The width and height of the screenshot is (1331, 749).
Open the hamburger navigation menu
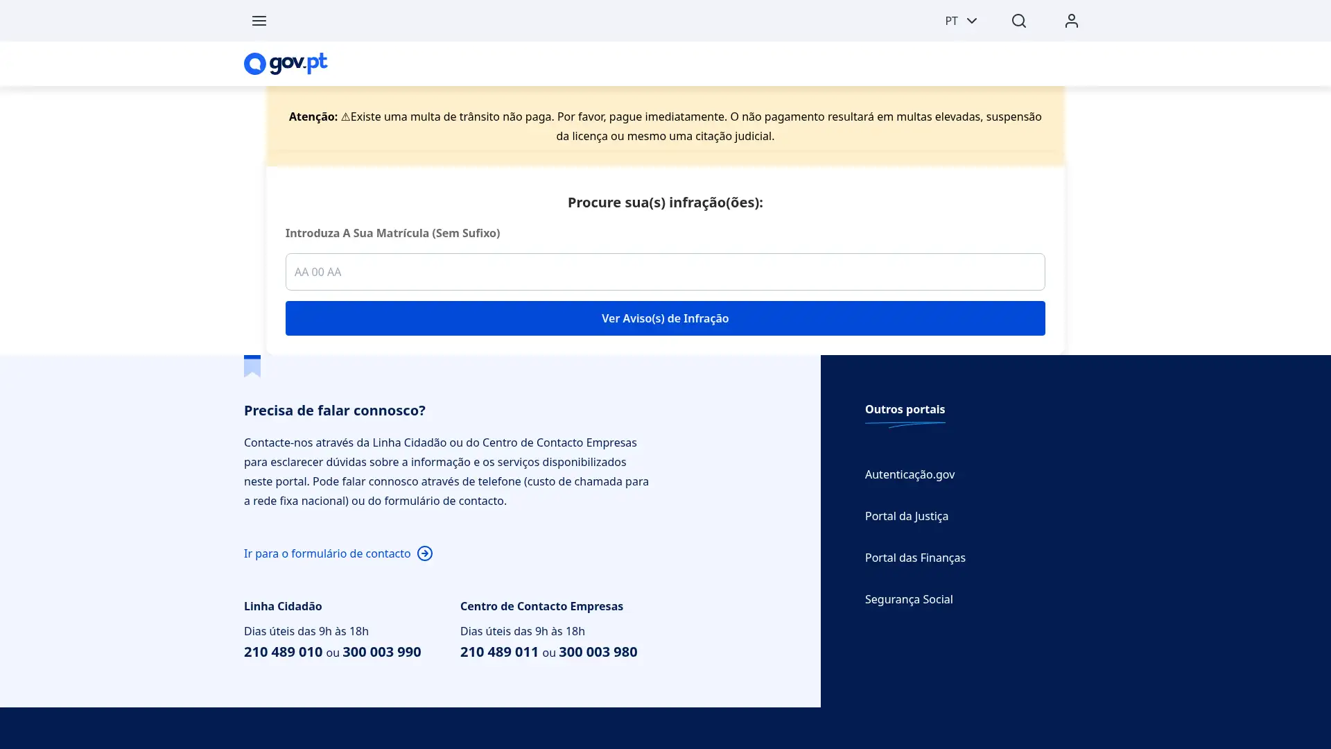coord(259,21)
